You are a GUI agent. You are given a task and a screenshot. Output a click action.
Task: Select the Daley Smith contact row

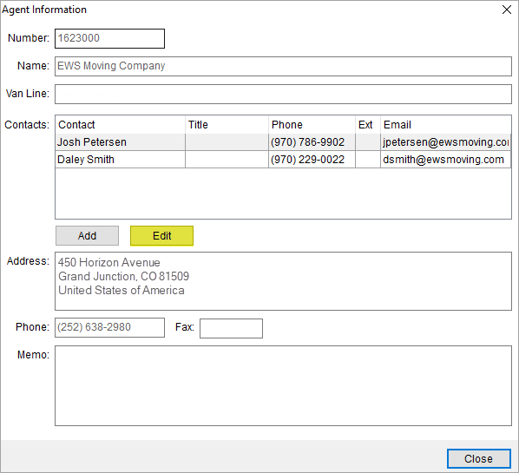[x=283, y=160]
